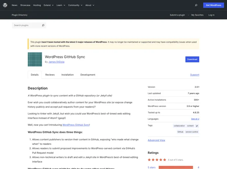Expand the About menu chevron
Image resolution: width=227 pixels, height=169 pixels.
[x=93, y=5]
